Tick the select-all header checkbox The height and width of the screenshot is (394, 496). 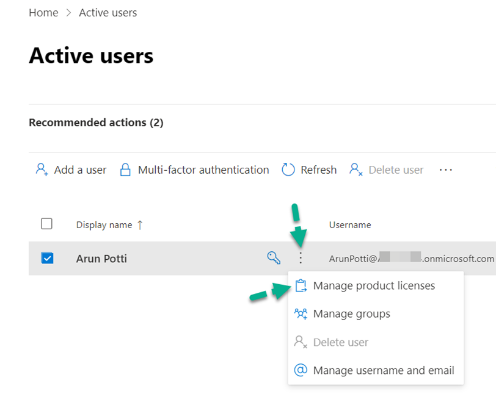pos(47,224)
